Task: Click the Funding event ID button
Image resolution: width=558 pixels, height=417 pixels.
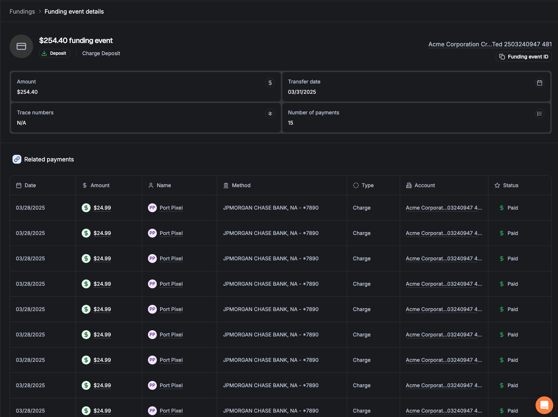Action: pos(523,57)
